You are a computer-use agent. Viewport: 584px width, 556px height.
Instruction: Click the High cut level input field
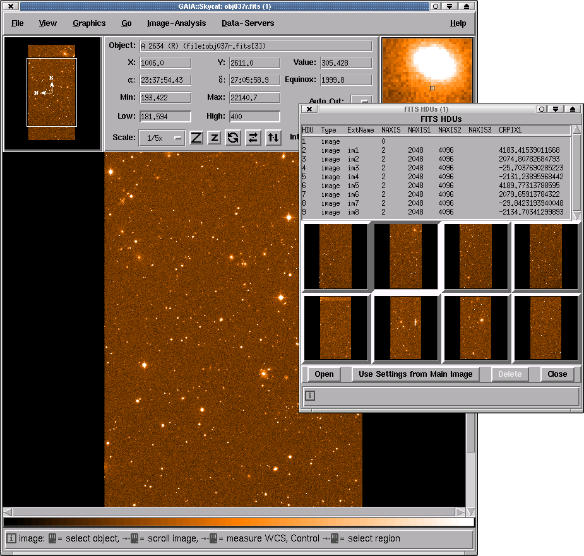point(254,116)
